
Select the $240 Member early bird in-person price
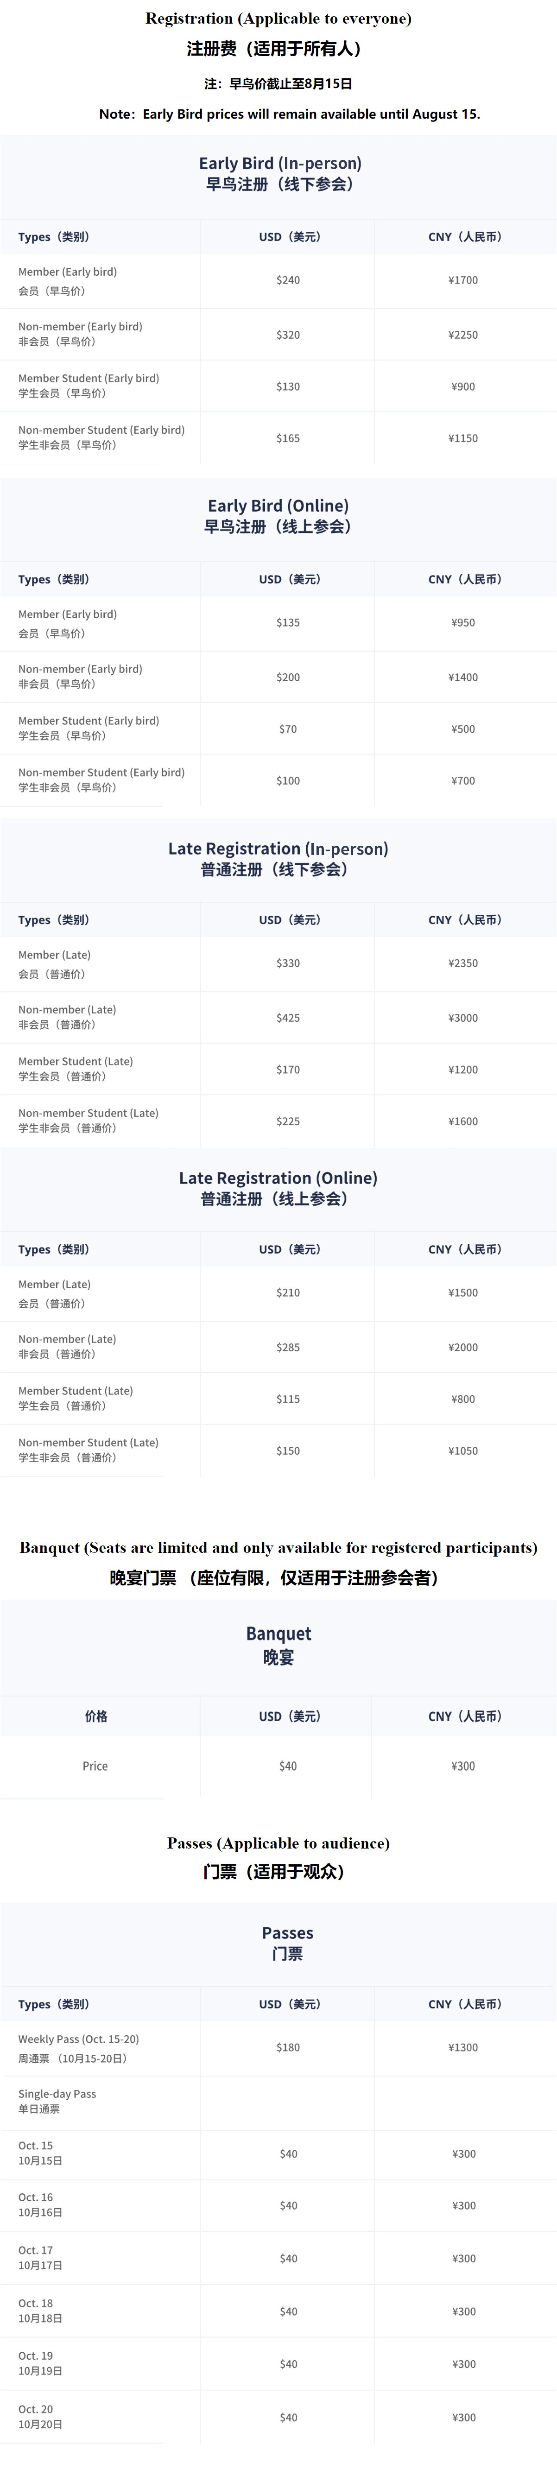tap(288, 281)
